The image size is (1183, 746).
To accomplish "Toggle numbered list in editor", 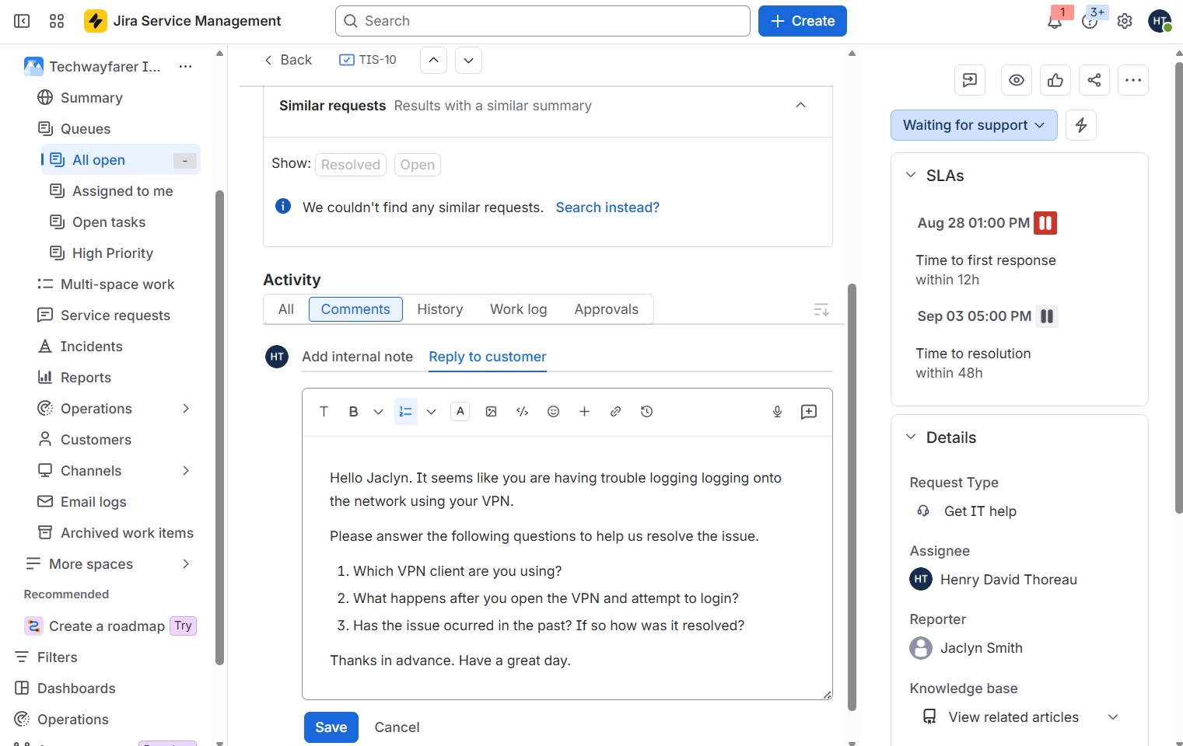I will [x=406, y=412].
